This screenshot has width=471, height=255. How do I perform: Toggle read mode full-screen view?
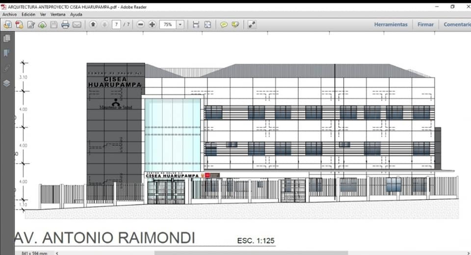pyautogui.click(x=252, y=24)
